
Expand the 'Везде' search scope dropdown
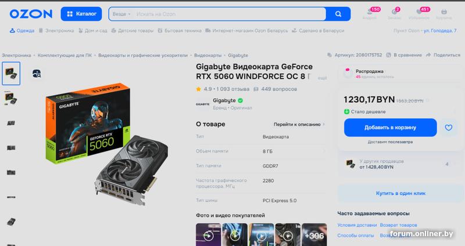[x=121, y=14]
